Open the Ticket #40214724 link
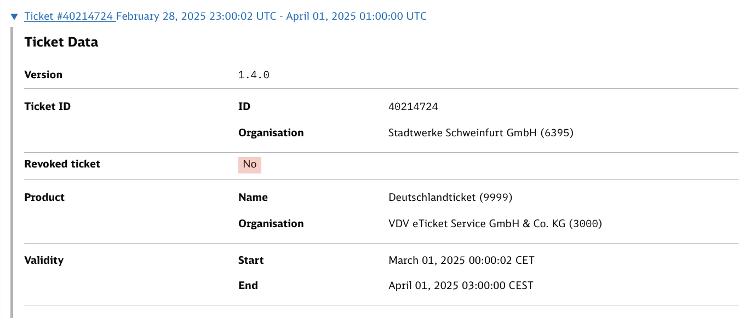This screenshot has height=318, width=750. tap(69, 16)
